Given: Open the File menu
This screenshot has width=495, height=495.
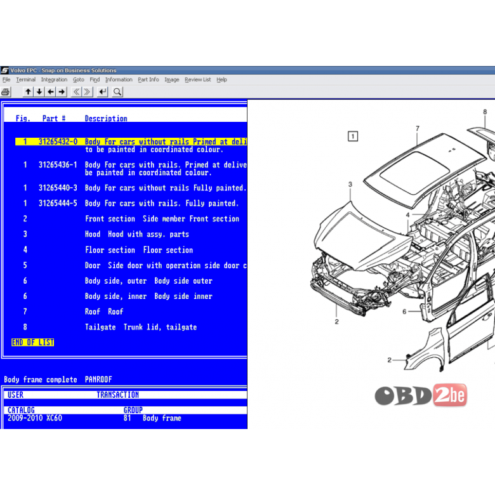Looking at the screenshot, I should [x=6, y=79].
